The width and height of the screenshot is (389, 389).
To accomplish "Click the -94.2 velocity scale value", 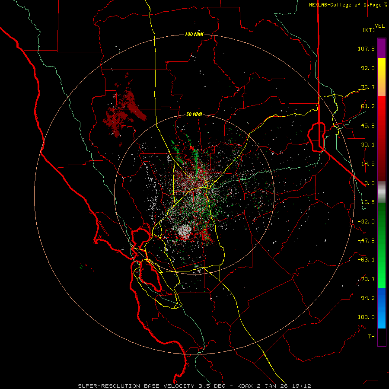I will (x=366, y=298).
